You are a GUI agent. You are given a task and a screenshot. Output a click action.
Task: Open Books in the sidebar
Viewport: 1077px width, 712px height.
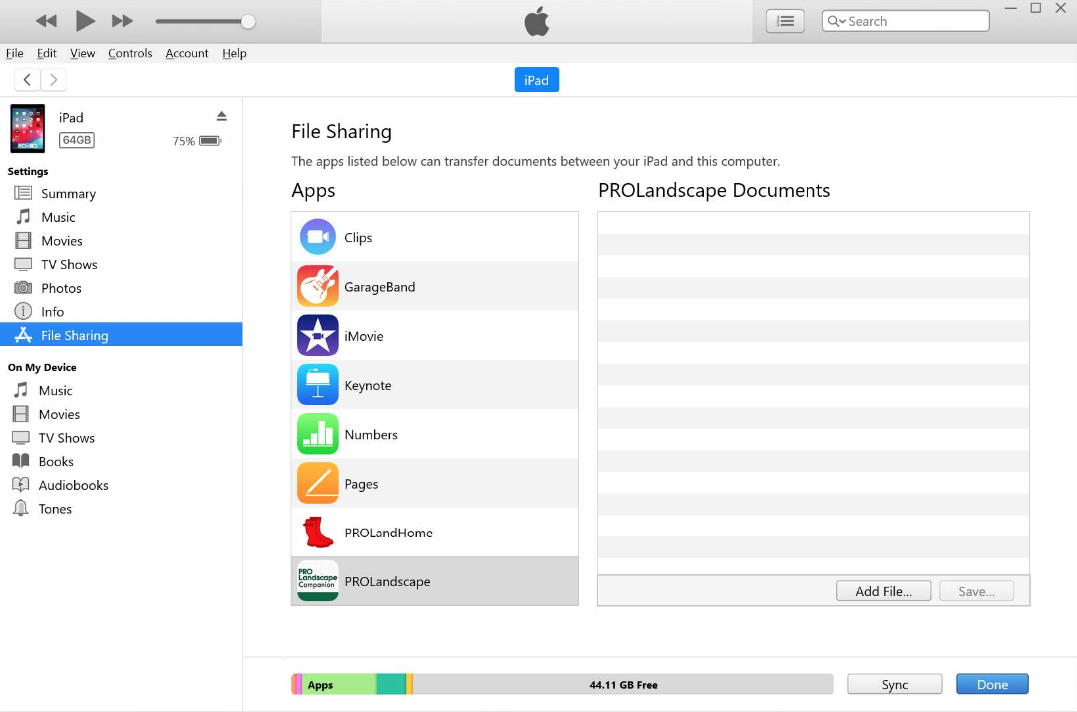(121, 461)
